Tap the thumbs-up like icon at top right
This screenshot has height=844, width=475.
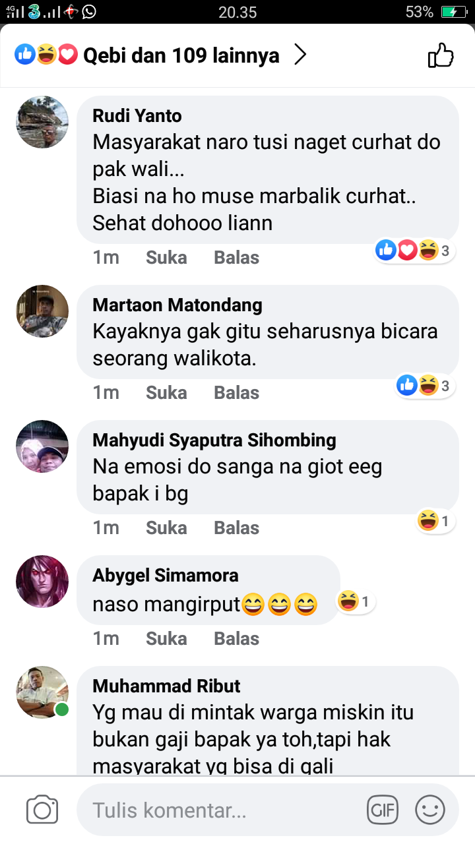click(x=441, y=55)
